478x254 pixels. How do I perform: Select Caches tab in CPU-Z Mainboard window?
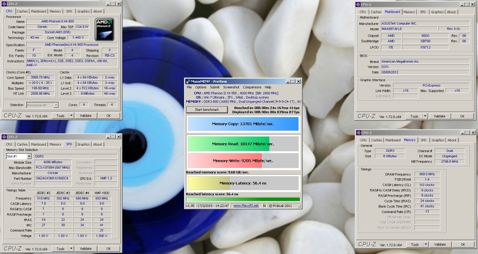point(376,12)
